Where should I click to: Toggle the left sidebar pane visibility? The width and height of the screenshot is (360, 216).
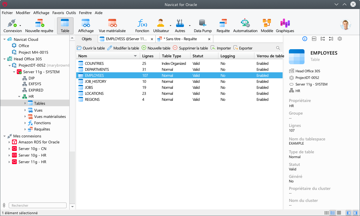coord(348,213)
